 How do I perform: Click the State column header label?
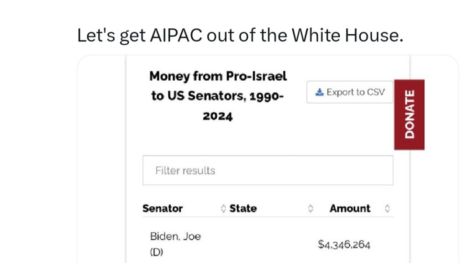243,209
